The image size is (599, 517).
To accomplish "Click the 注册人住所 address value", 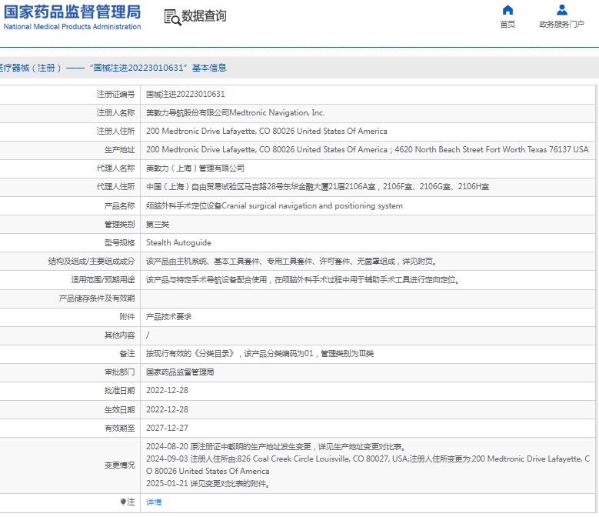I will click(266, 131).
